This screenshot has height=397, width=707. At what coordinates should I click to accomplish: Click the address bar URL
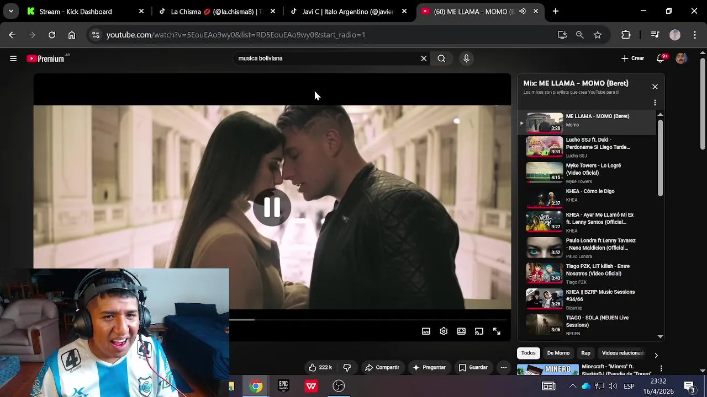pyautogui.click(x=236, y=35)
